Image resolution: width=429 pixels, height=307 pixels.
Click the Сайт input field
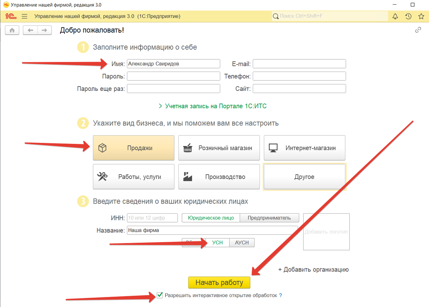click(x=299, y=89)
